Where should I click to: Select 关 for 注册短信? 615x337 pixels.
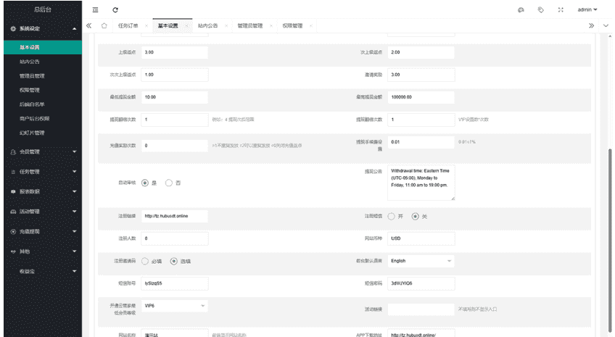point(416,216)
